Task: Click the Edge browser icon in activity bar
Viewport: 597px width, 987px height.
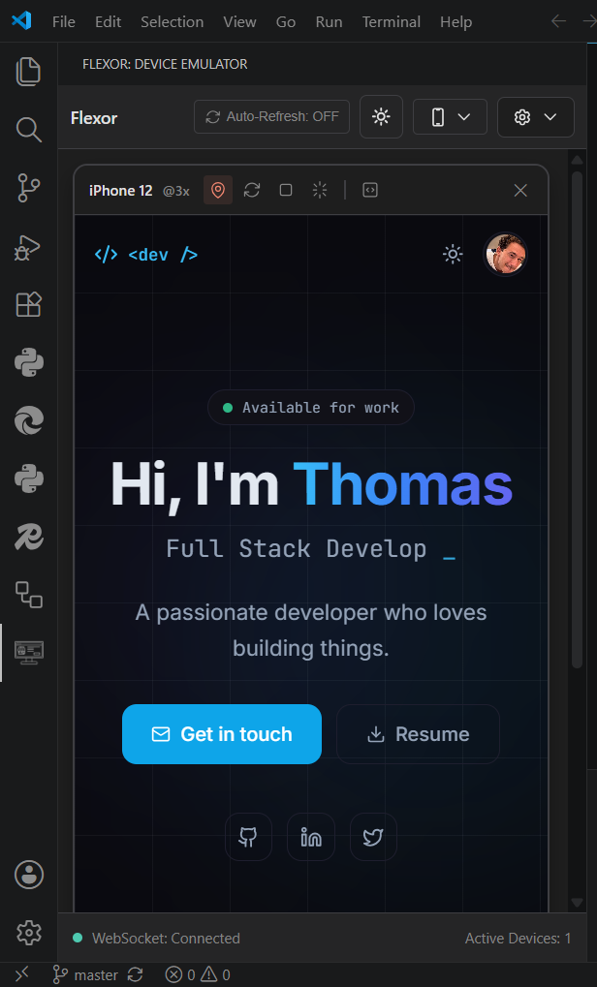Action: (x=28, y=421)
